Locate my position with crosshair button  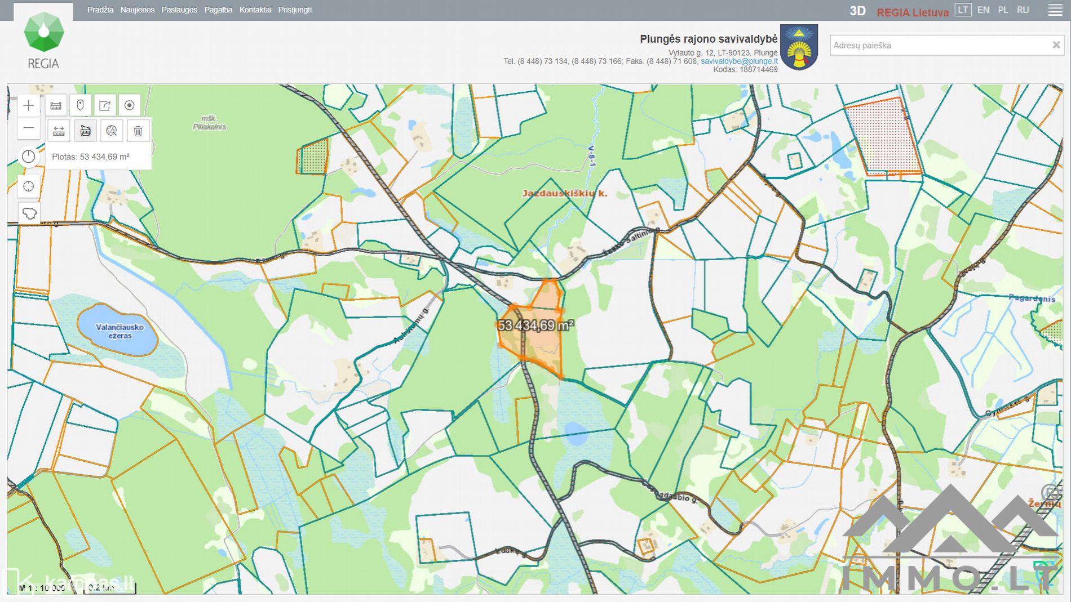(29, 186)
